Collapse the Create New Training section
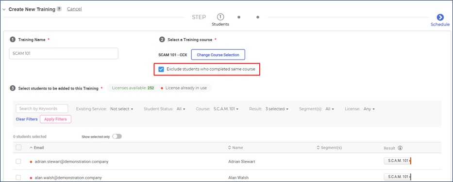Image resolution: width=453 pixels, height=182 pixels. click(4, 10)
